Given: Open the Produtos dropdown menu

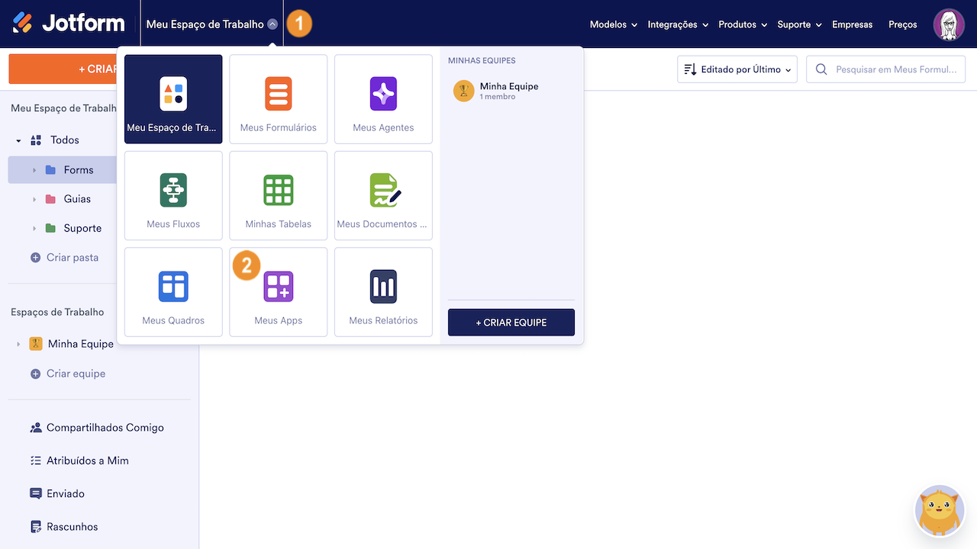Looking at the screenshot, I should click(x=743, y=24).
